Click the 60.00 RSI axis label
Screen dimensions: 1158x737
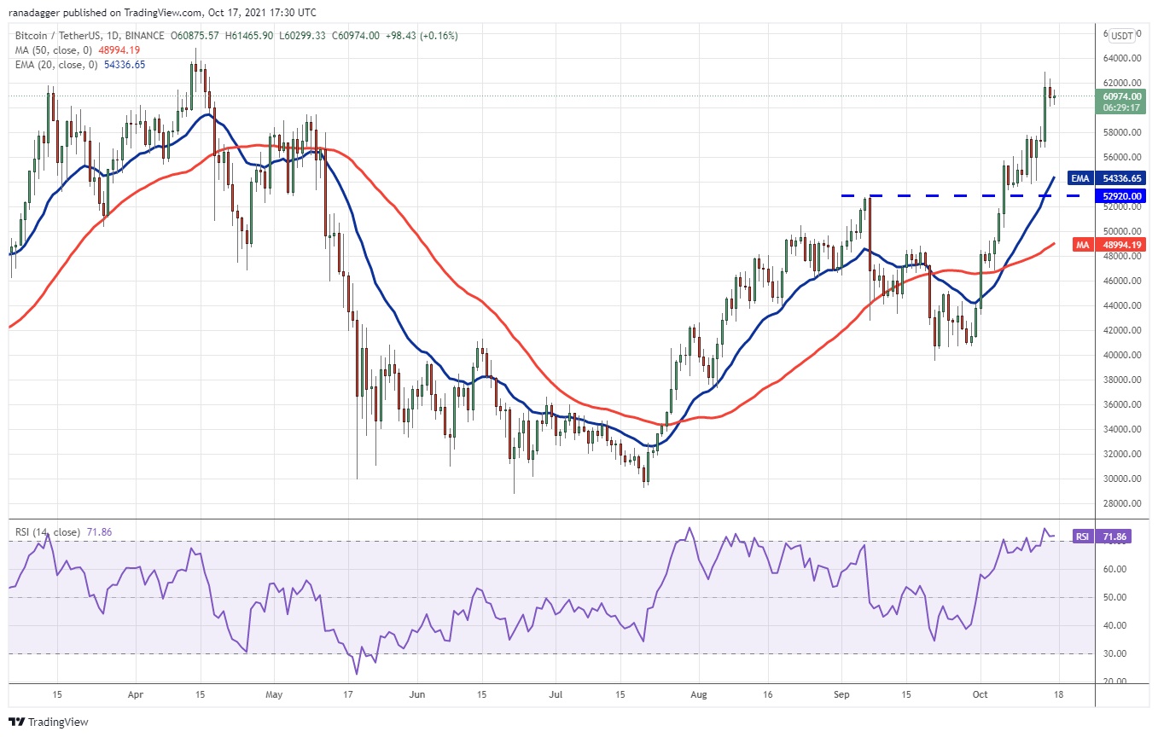1114,569
